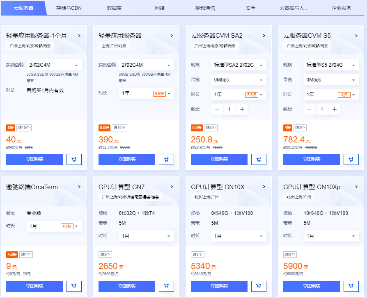Open GN10Xp 时长 1月 dropdown
The width and height of the screenshot is (367, 298).
pyautogui.click(x=331, y=236)
